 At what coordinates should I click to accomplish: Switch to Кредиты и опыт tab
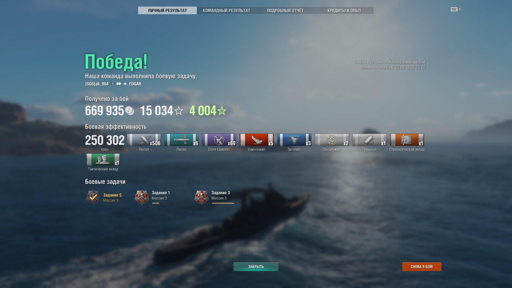pos(344,10)
